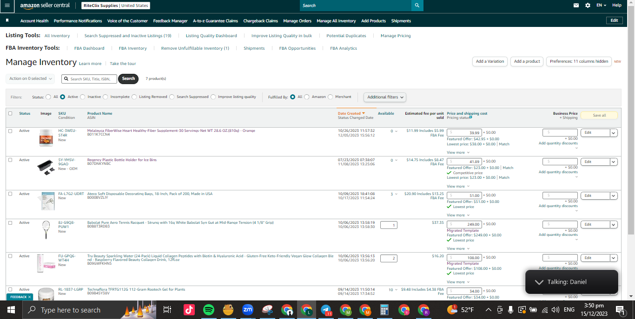The height and width of the screenshot is (319, 635).
Task: Open the pink music-note app on taskbar
Action: point(189,310)
